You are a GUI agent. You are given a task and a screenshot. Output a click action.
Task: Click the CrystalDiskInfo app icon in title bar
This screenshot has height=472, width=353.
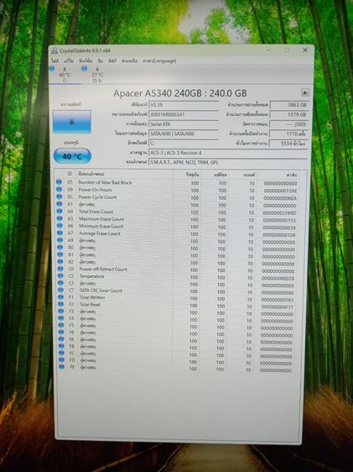55,50
